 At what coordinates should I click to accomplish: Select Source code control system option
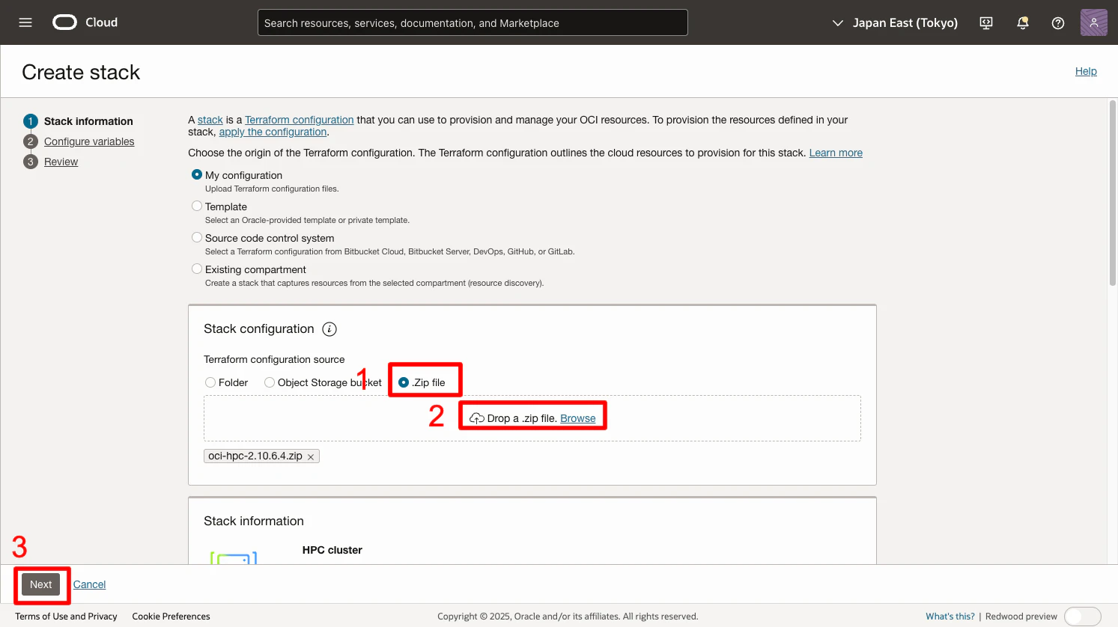click(x=197, y=237)
